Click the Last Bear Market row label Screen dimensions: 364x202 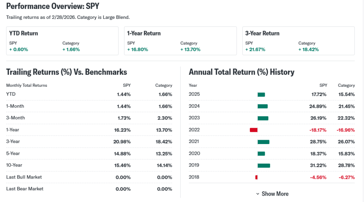(x=25, y=189)
